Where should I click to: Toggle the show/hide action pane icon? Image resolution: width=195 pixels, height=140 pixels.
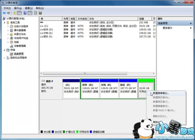[30, 13]
